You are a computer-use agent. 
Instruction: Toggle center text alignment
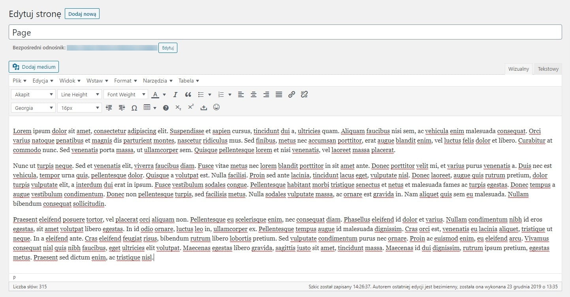[254, 94]
